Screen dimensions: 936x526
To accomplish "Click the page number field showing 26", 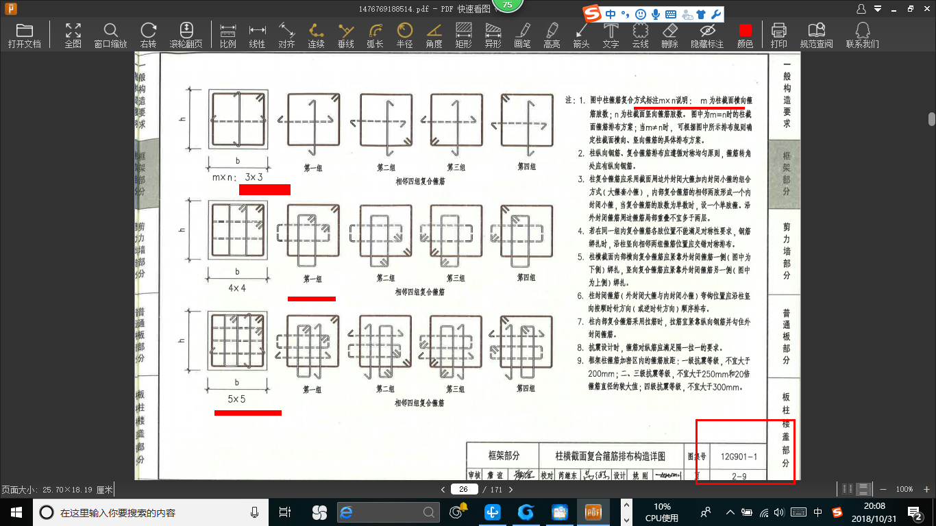I will point(464,489).
